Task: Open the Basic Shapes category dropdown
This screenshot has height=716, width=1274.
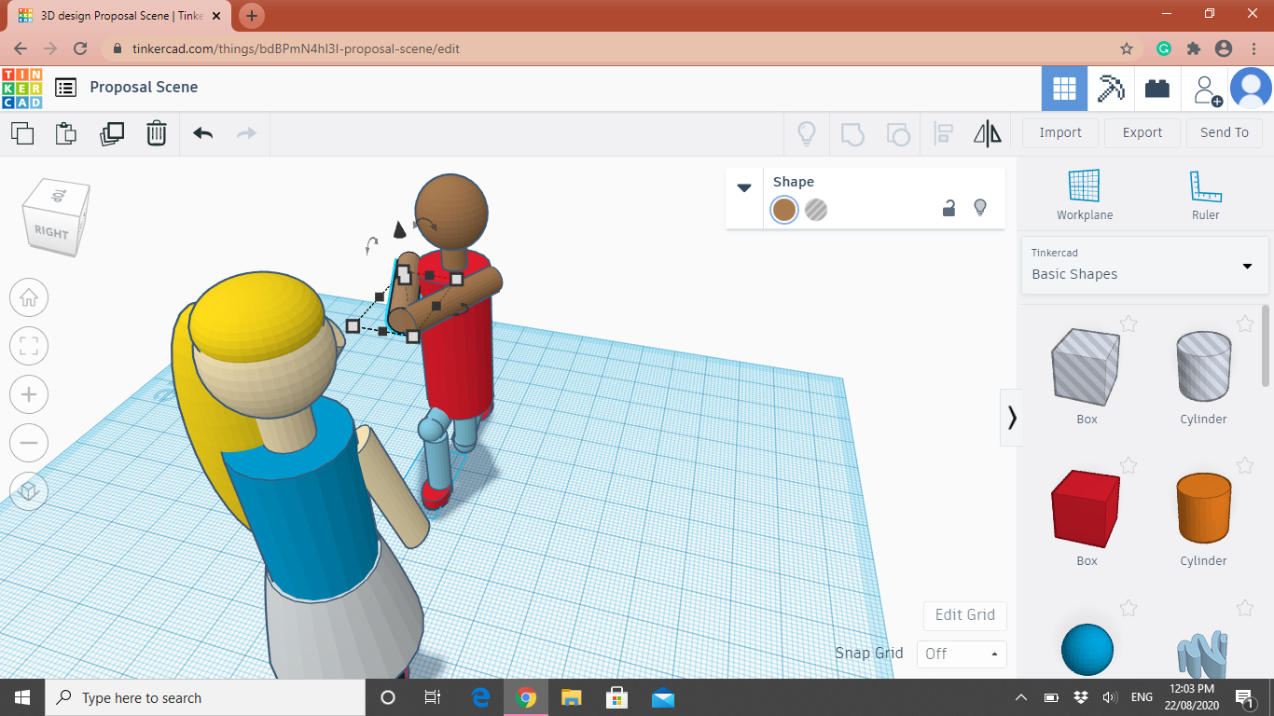Action: pyautogui.click(x=1144, y=266)
